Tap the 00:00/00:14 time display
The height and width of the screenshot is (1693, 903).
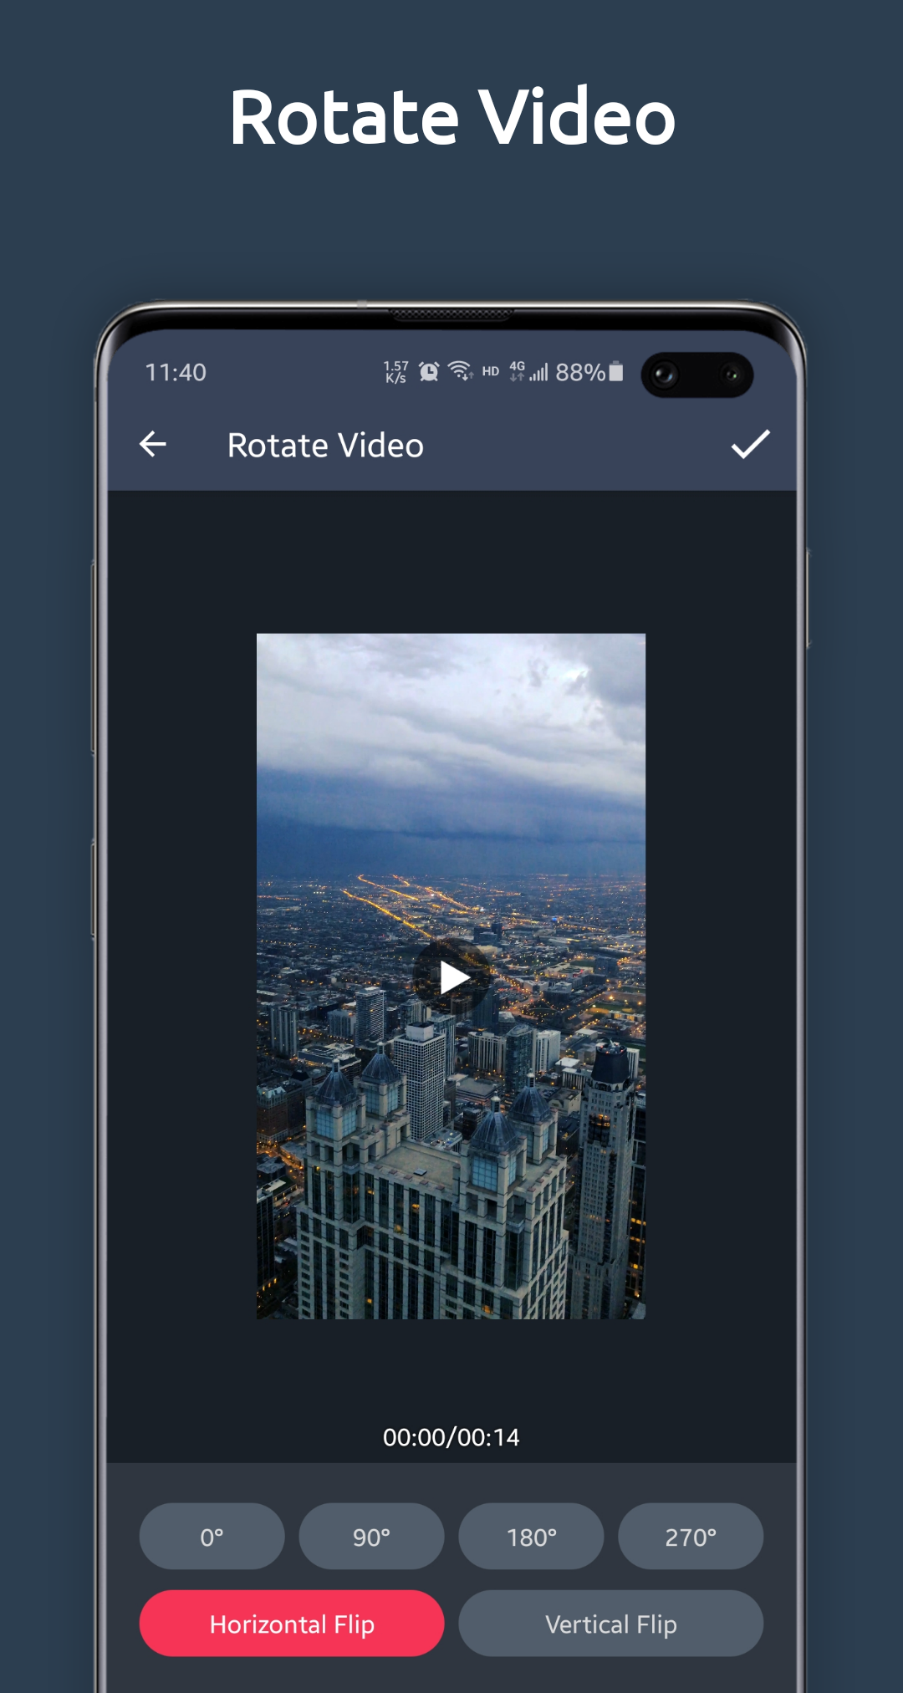(x=451, y=1437)
